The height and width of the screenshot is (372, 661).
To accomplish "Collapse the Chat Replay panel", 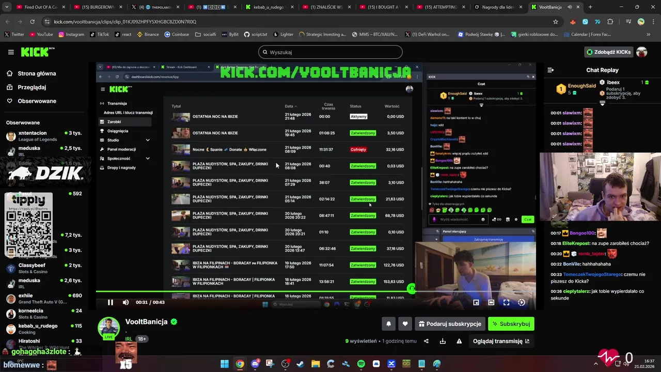I will tap(550, 70).
